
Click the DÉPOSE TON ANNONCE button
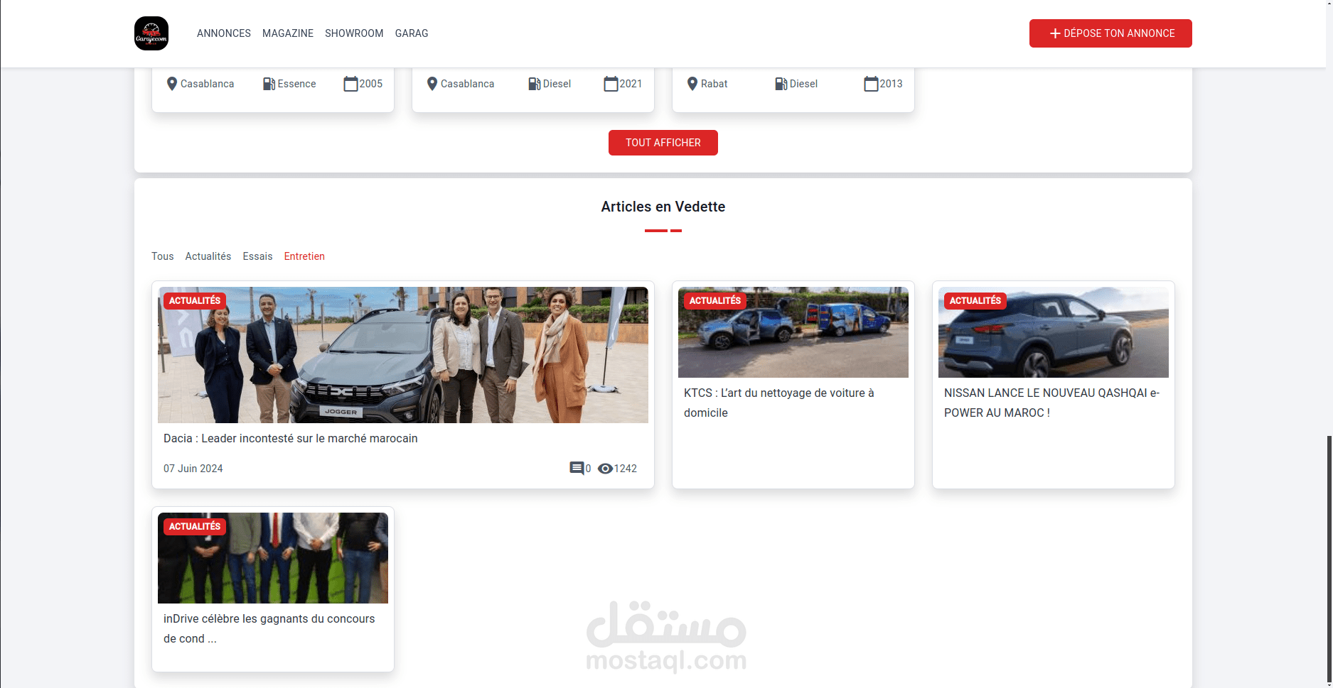(x=1110, y=33)
